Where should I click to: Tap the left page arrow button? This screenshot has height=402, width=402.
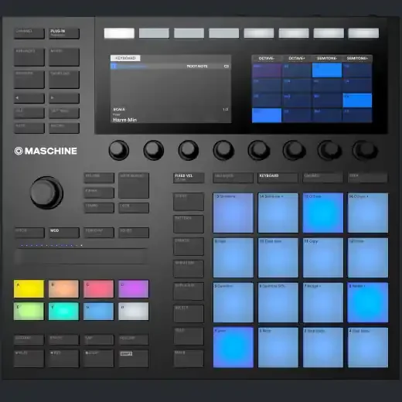tap(29, 98)
